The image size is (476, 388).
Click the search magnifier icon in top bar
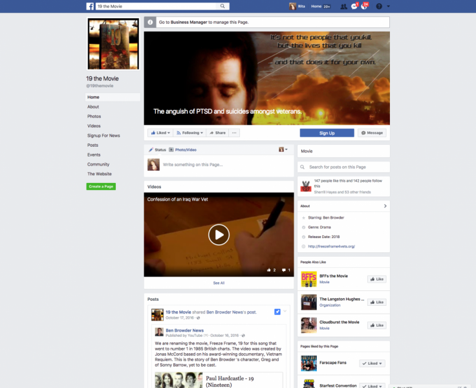(222, 6)
